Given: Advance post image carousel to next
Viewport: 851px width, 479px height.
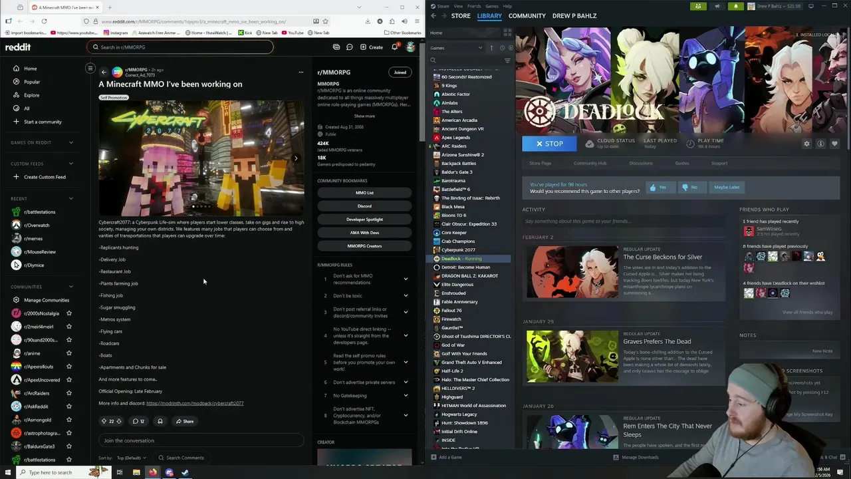Looking at the screenshot, I should (296, 158).
